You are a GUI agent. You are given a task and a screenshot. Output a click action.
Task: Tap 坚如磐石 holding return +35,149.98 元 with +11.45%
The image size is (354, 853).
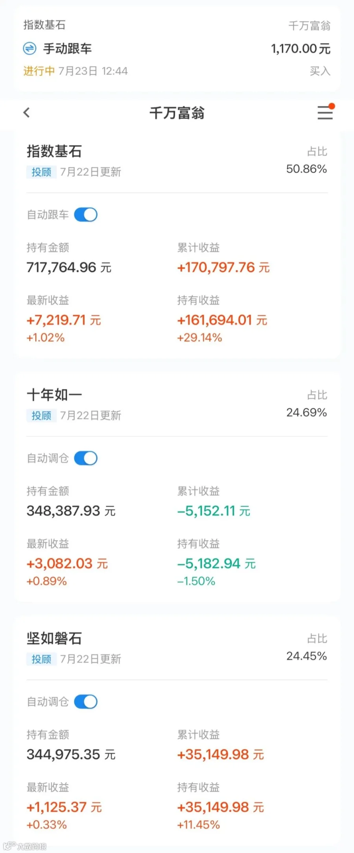coord(220,815)
